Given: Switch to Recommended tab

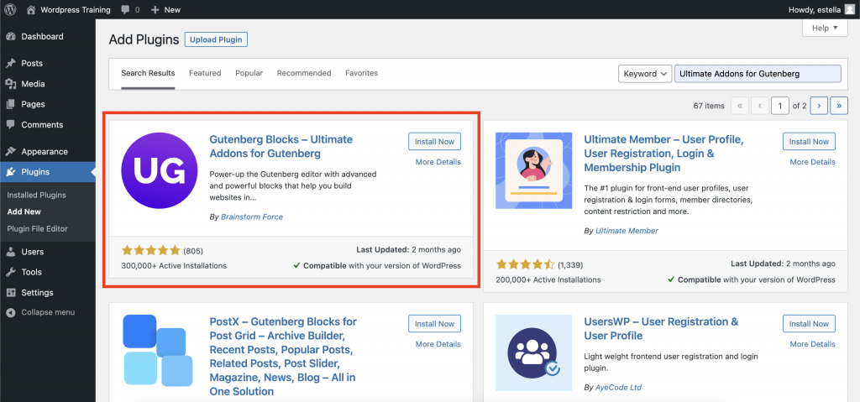Looking at the screenshot, I should 304,73.
